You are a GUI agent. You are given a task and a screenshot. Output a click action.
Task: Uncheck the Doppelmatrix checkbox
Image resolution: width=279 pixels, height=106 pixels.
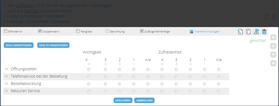[40, 31]
